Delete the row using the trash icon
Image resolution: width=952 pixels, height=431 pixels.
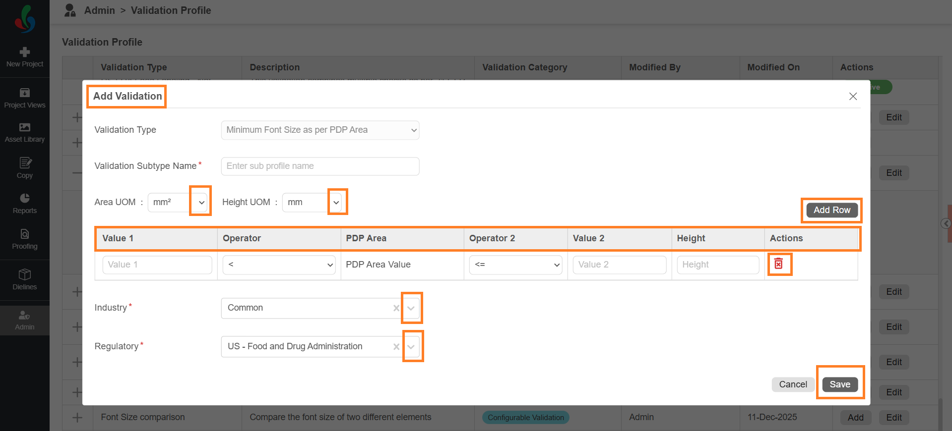tap(778, 264)
